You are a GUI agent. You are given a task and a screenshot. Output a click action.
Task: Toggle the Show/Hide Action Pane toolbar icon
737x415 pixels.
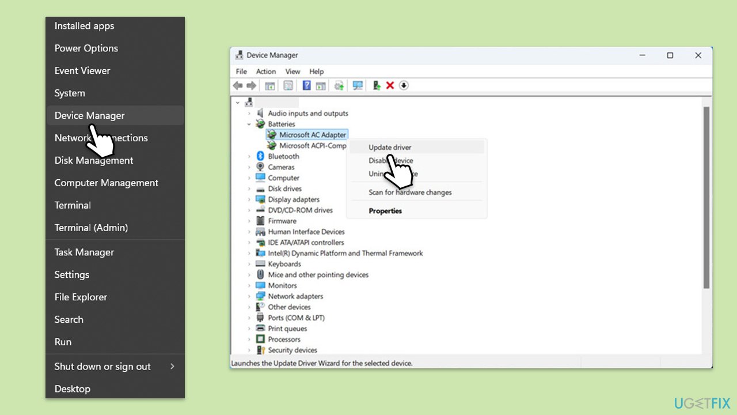(321, 85)
